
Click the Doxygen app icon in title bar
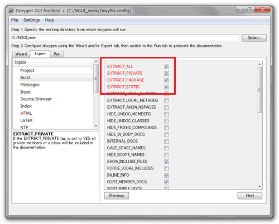coord(11,11)
